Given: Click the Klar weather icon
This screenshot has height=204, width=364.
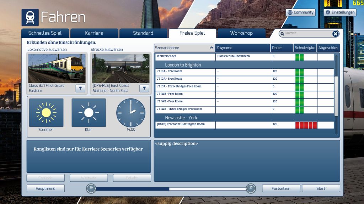Looking at the screenshot, I should 89,113.
